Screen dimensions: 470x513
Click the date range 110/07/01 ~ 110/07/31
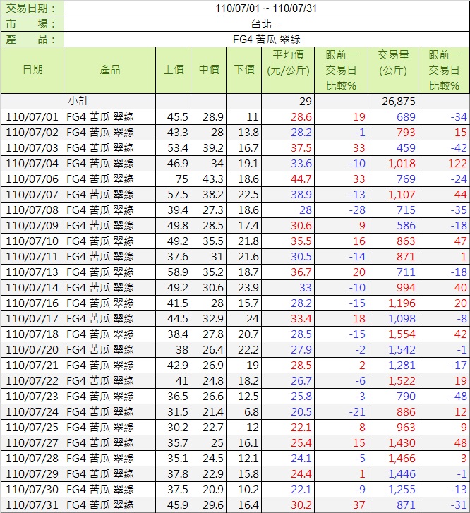(x=266, y=8)
